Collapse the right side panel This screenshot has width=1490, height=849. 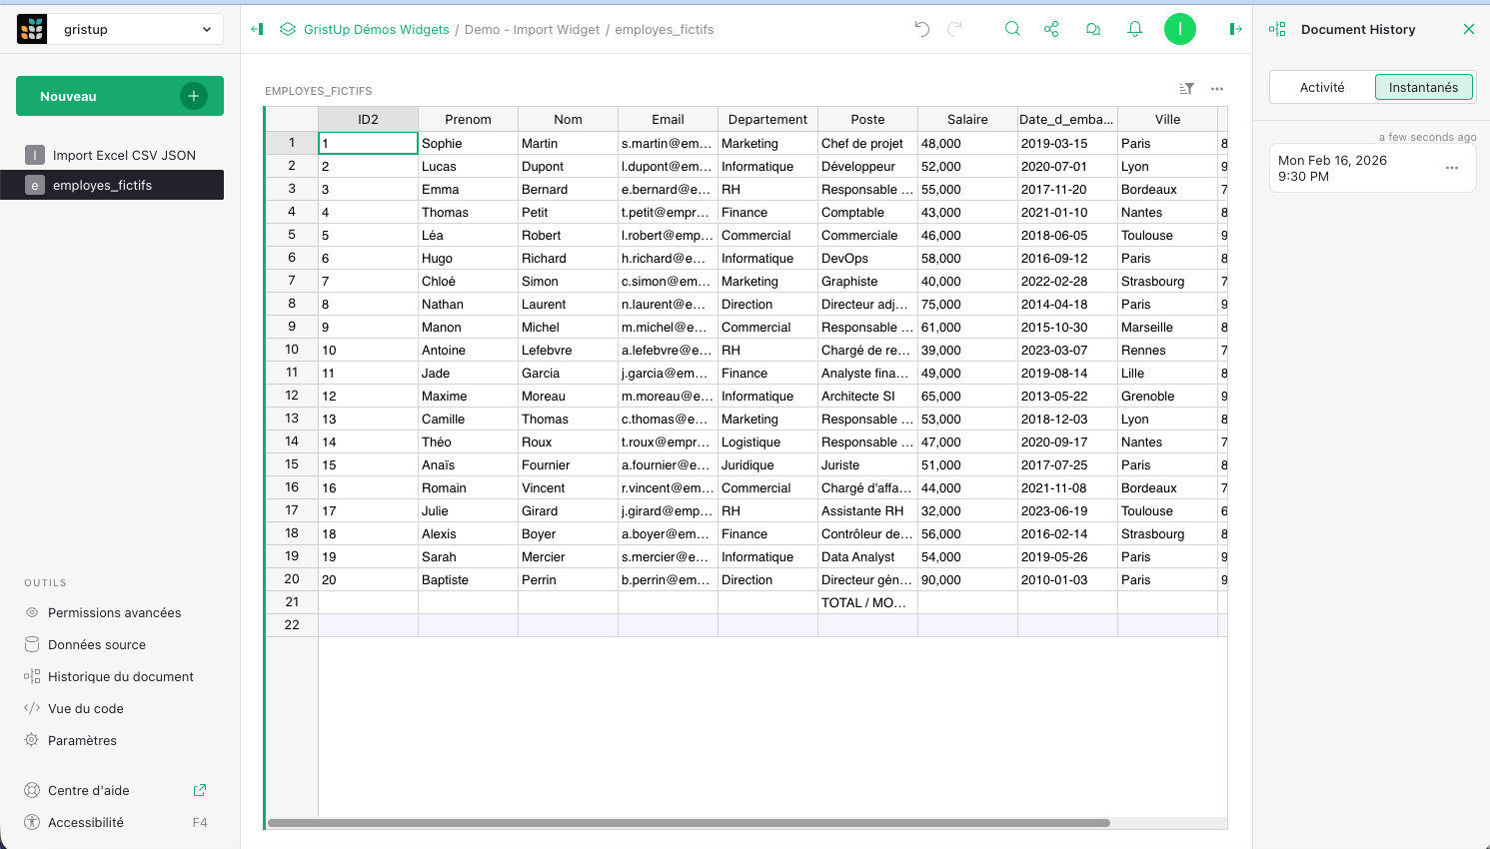[x=1235, y=29]
